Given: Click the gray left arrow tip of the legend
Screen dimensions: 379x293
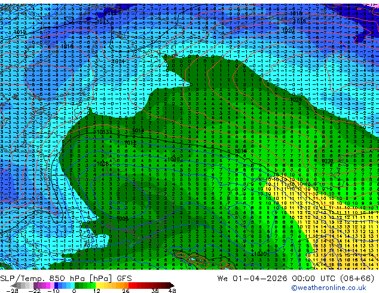Looking at the screenshot, I should click(13, 285).
